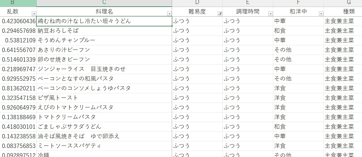Select random number 0.926064979
The width and height of the screenshot is (362, 157).
click(18, 108)
